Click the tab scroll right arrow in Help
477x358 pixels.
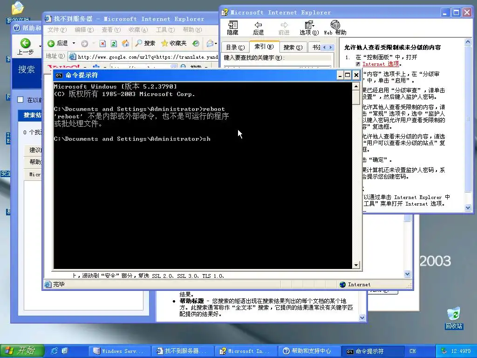coord(330,47)
